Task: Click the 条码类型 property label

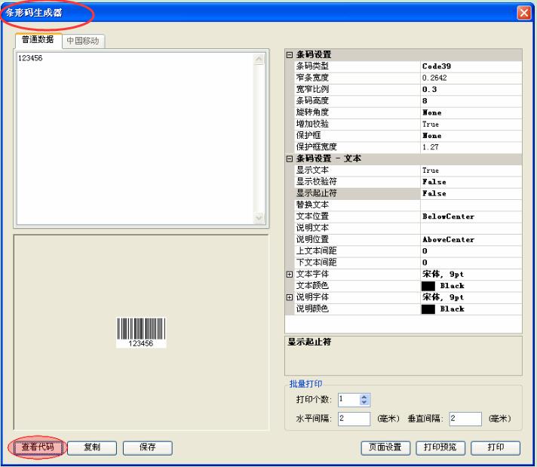Action: (312, 66)
